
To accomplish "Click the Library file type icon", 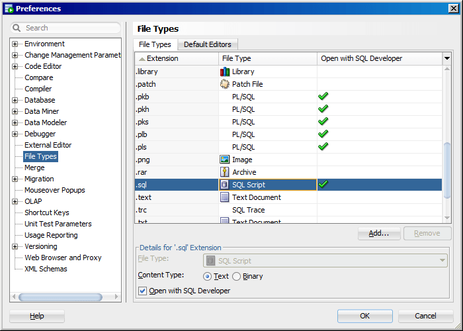I will click(x=225, y=71).
